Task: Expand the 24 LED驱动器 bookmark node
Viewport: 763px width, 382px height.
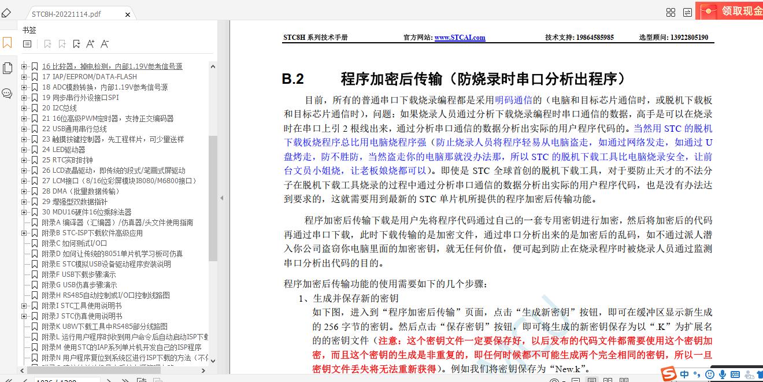Action: tap(24, 150)
